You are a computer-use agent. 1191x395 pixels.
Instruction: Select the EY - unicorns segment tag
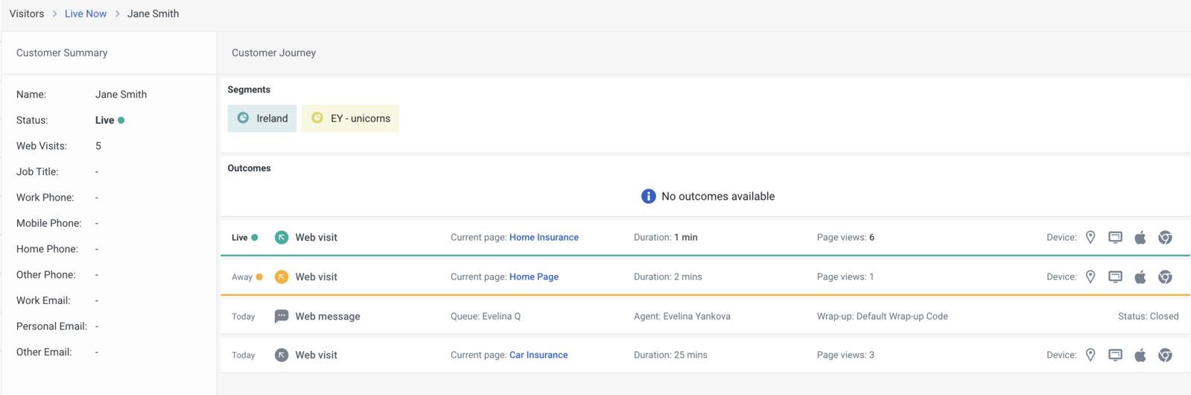tap(351, 118)
